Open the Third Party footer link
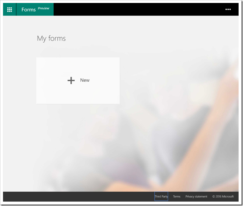The image size is (243, 206). 161,196
